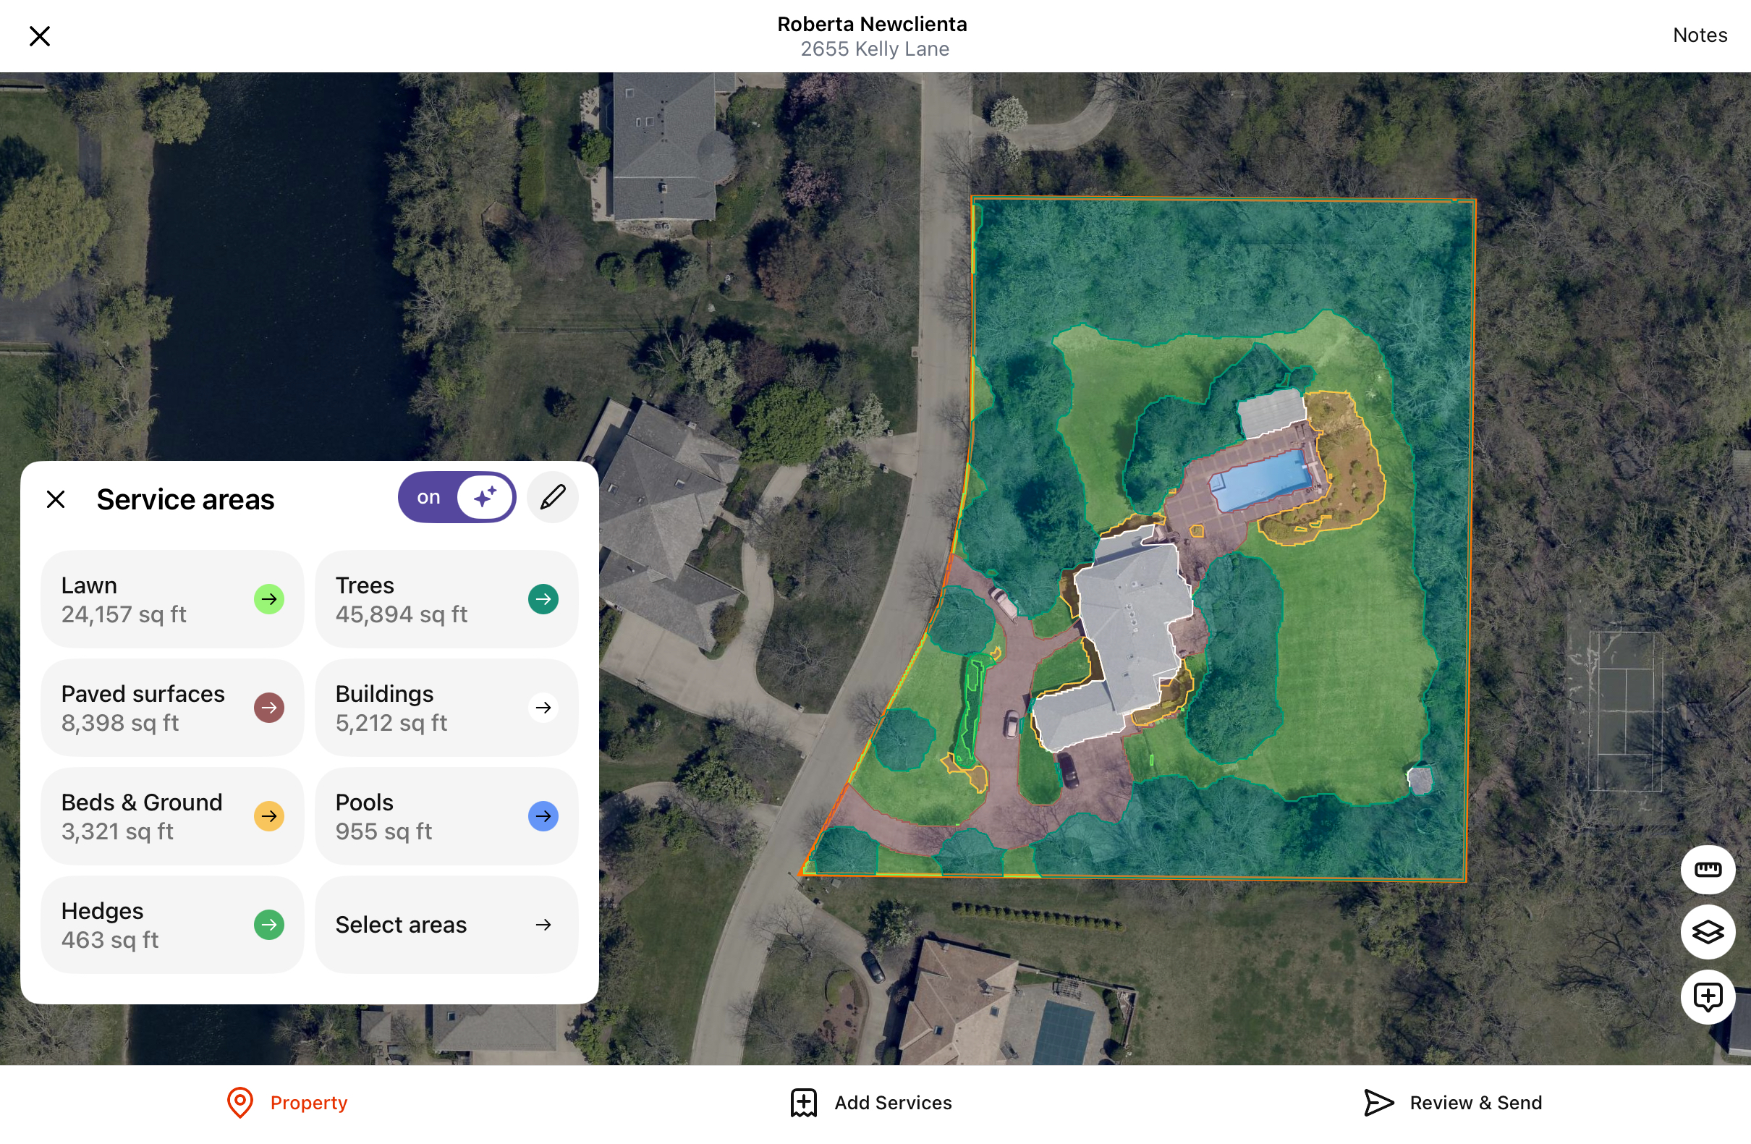Open Notes in the top right
The height and width of the screenshot is (1144, 1751).
(x=1699, y=35)
